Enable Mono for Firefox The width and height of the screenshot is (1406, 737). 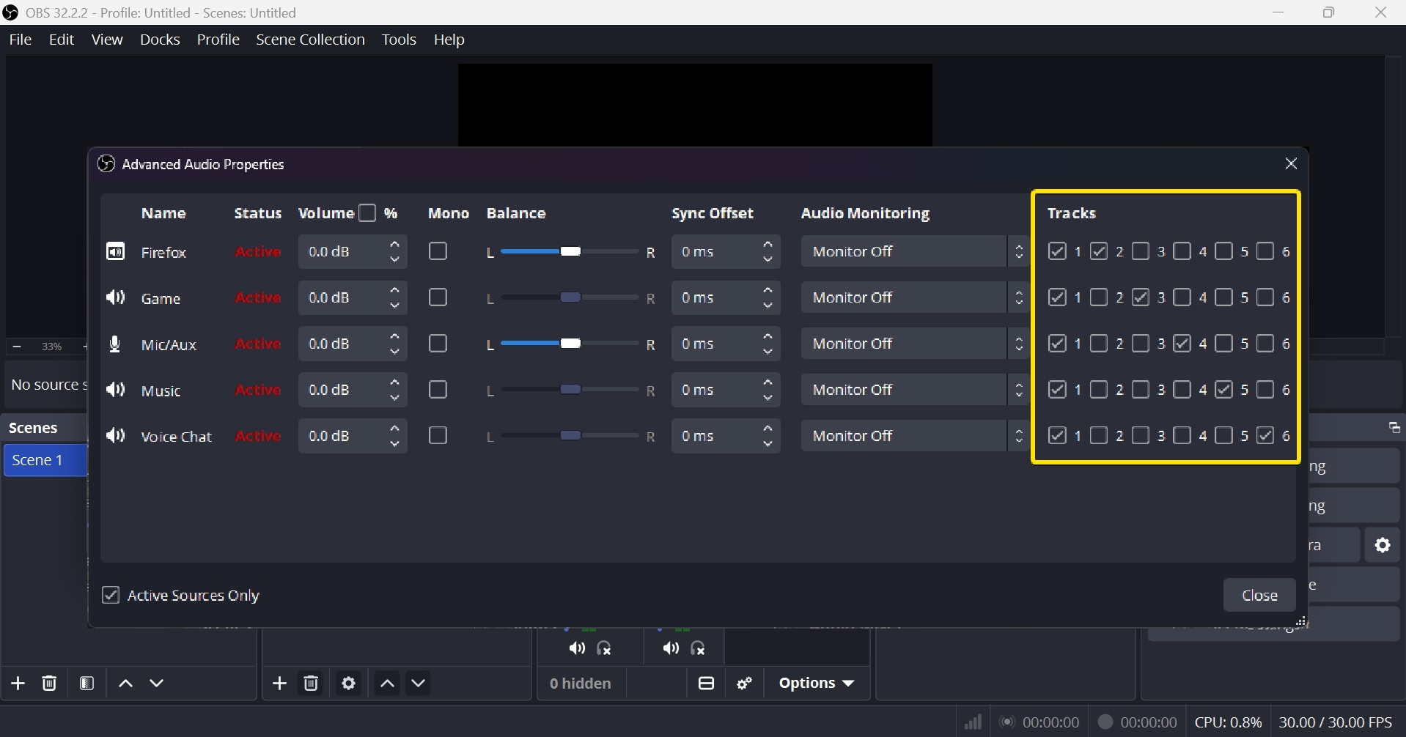point(438,251)
